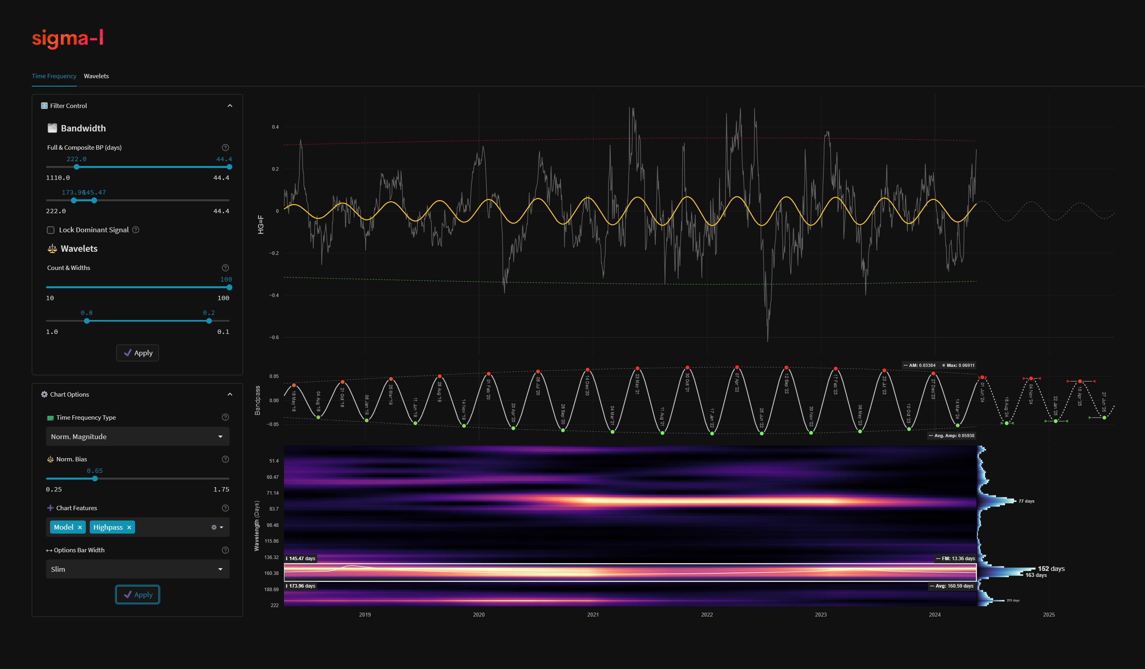Click the 0.8 width slider handle
Image resolution: width=1145 pixels, height=669 pixels.
click(x=87, y=321)
